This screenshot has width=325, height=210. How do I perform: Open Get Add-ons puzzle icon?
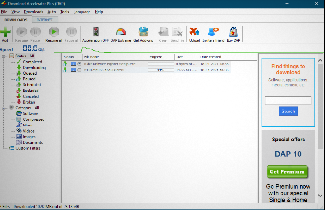pyautogui.click(x=143, y=32)
